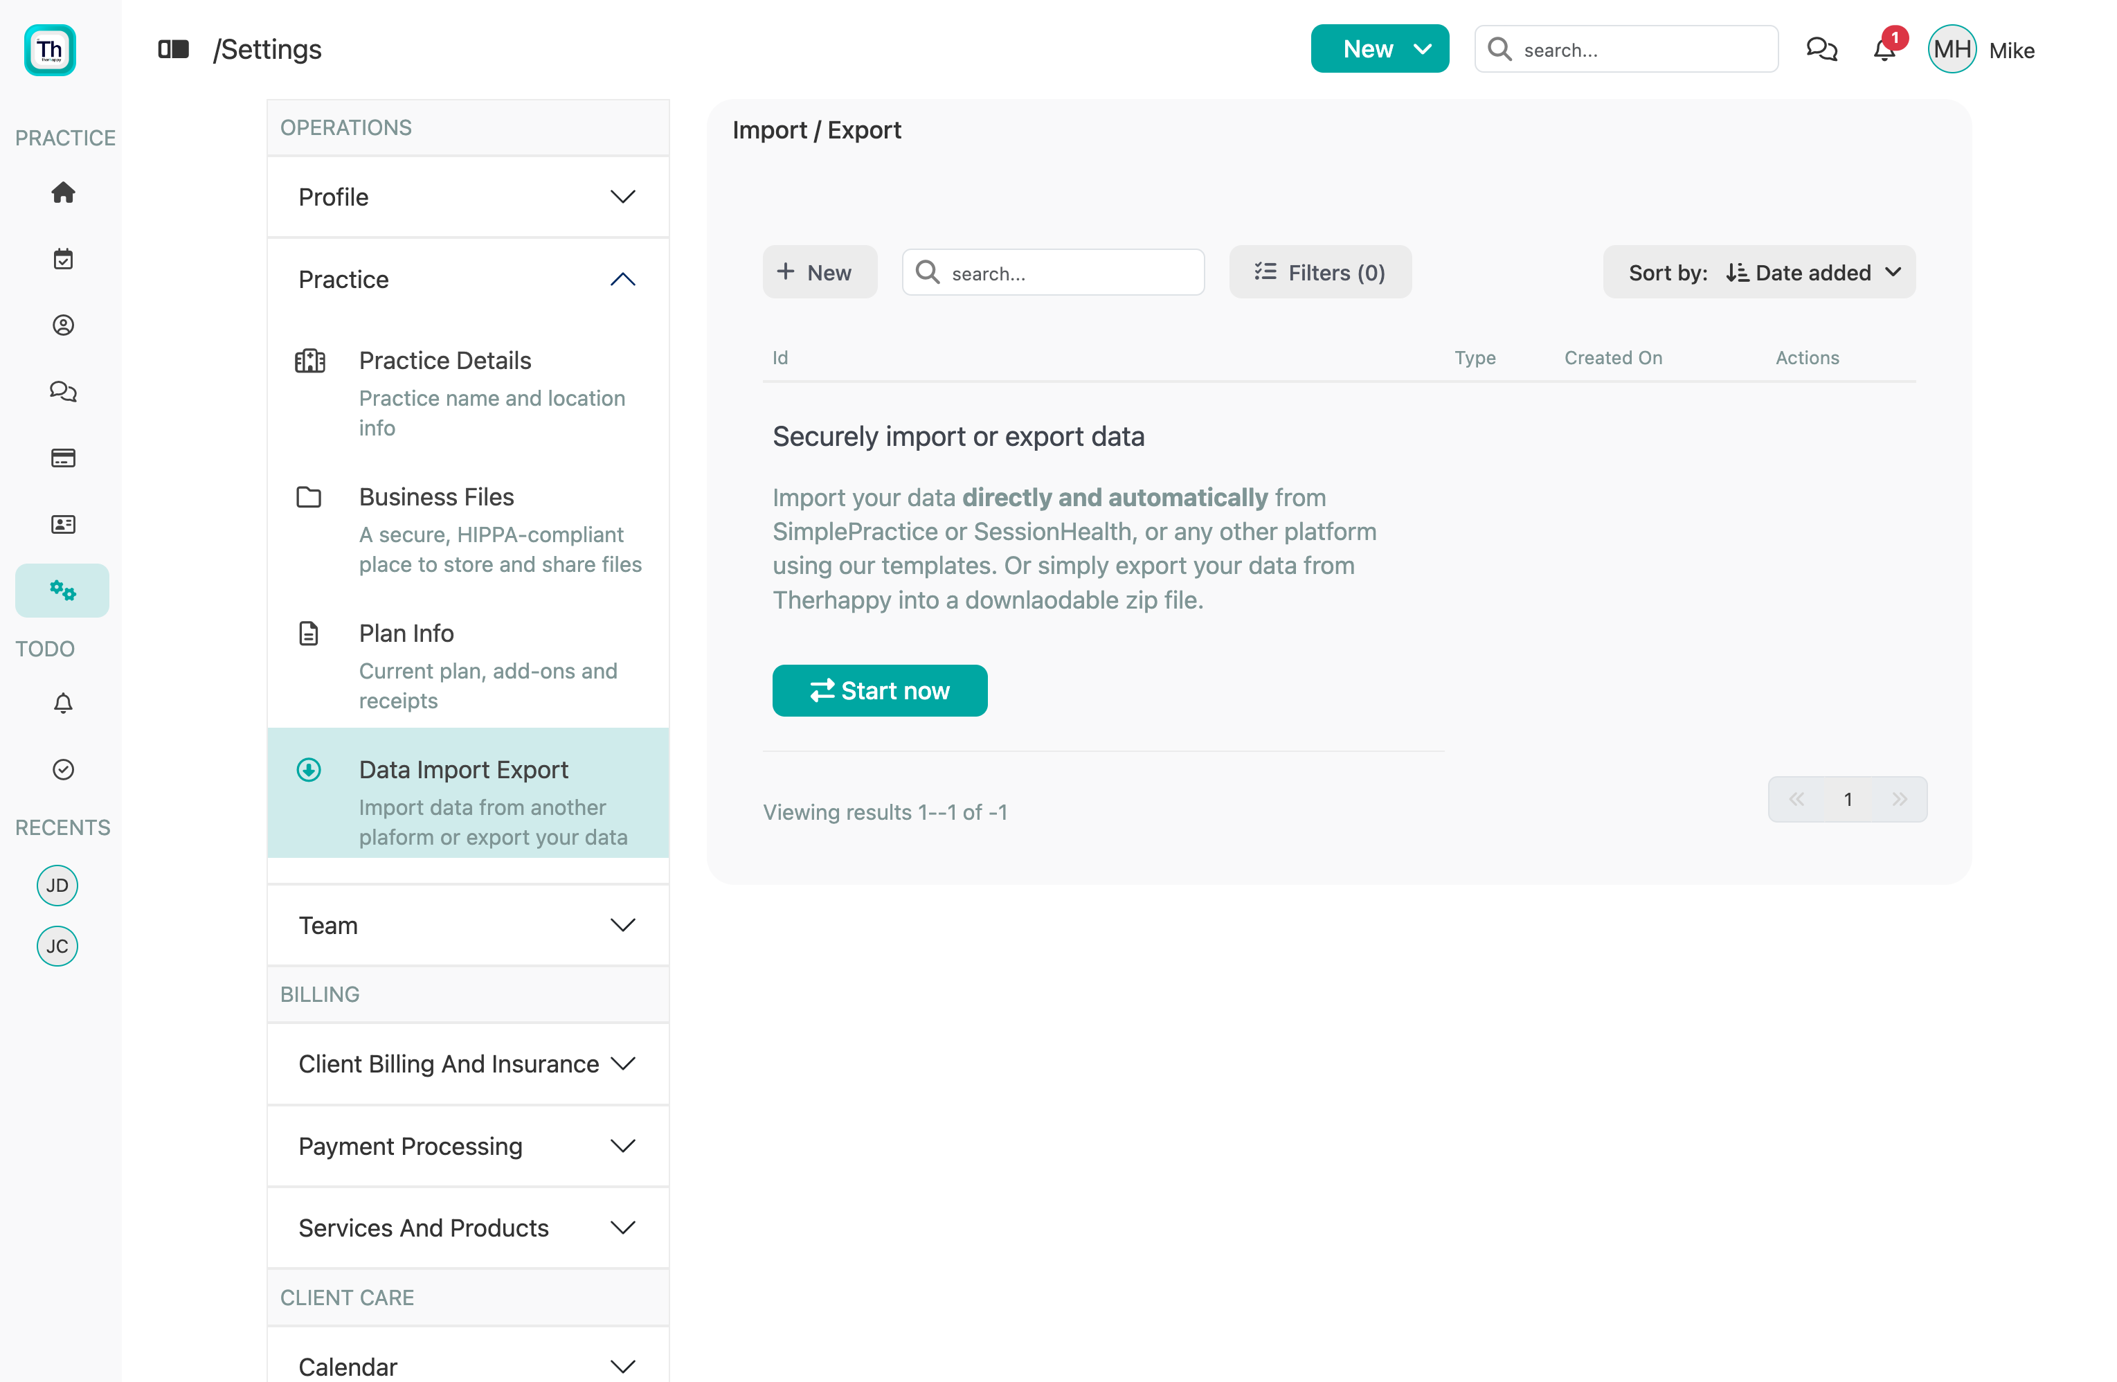
Task: Open Messages via the chat bubbles icon
Action: click(62, 392)
